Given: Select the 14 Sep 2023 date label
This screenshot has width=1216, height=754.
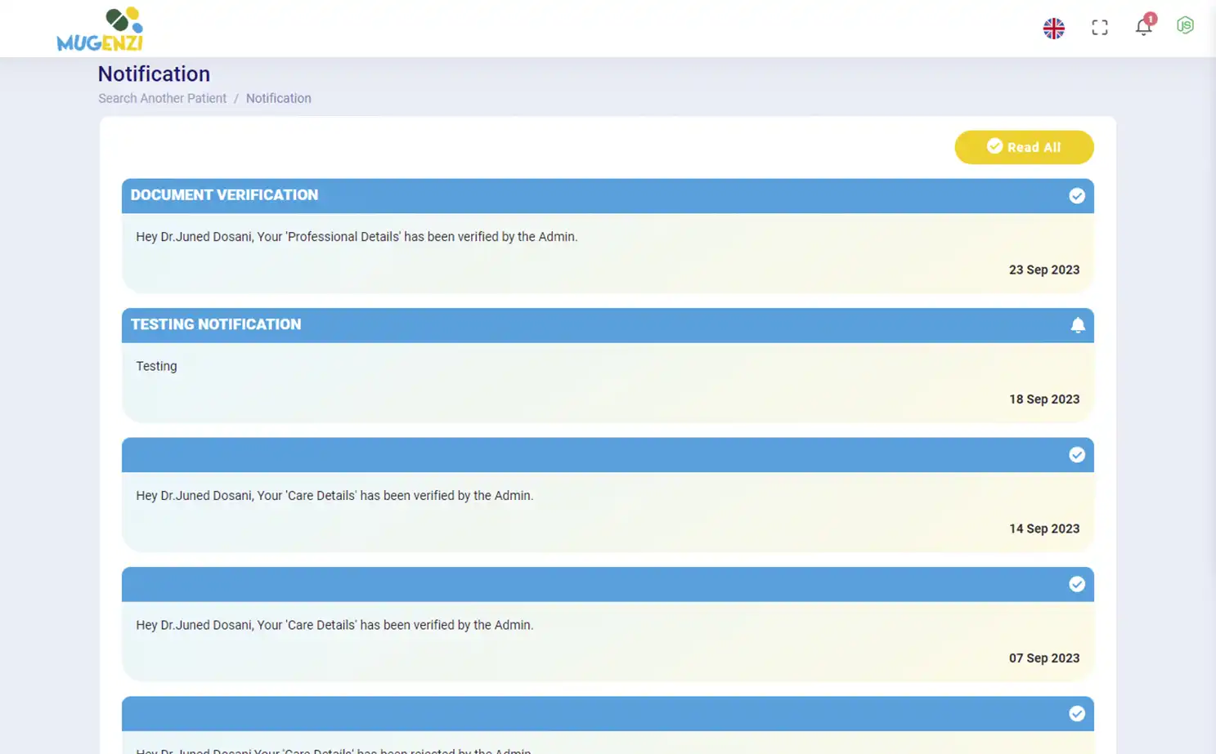Looking at the screenshot, I should coord(1043,529).
